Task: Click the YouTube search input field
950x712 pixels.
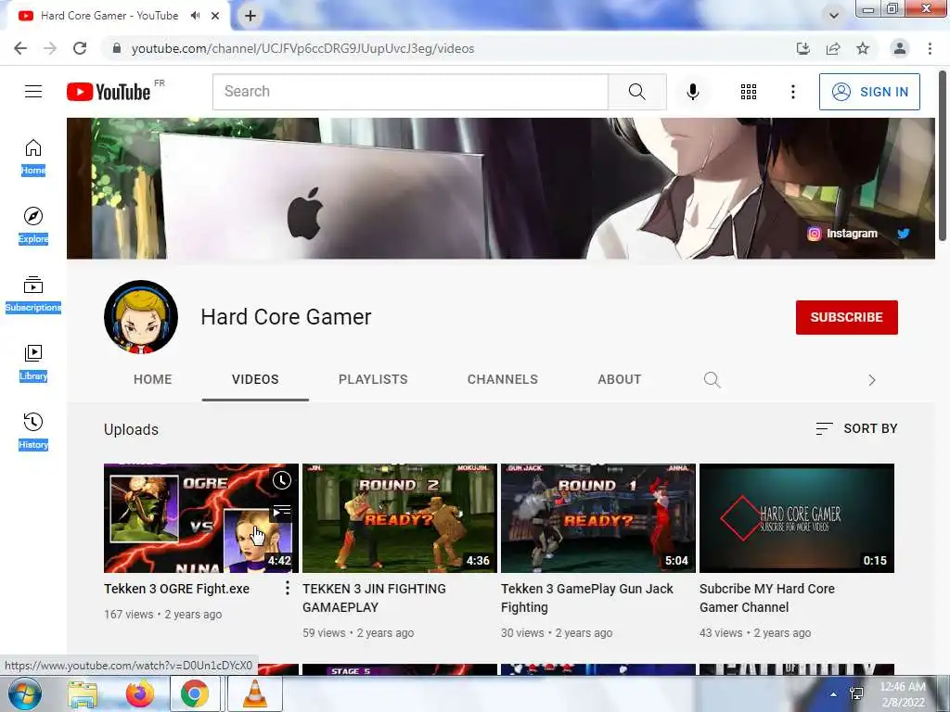Action: tap(410, 92)
